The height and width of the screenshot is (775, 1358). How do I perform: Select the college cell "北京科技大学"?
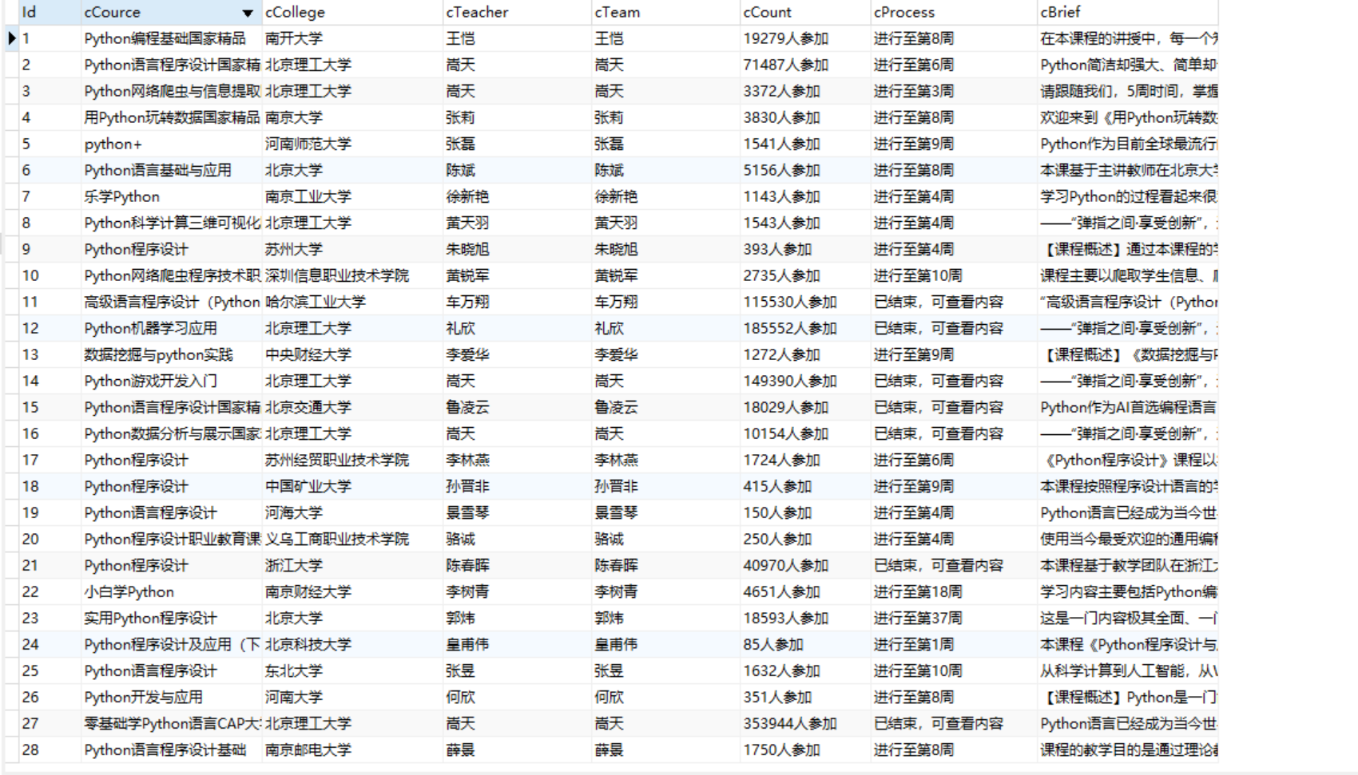(x=352, y=644)
